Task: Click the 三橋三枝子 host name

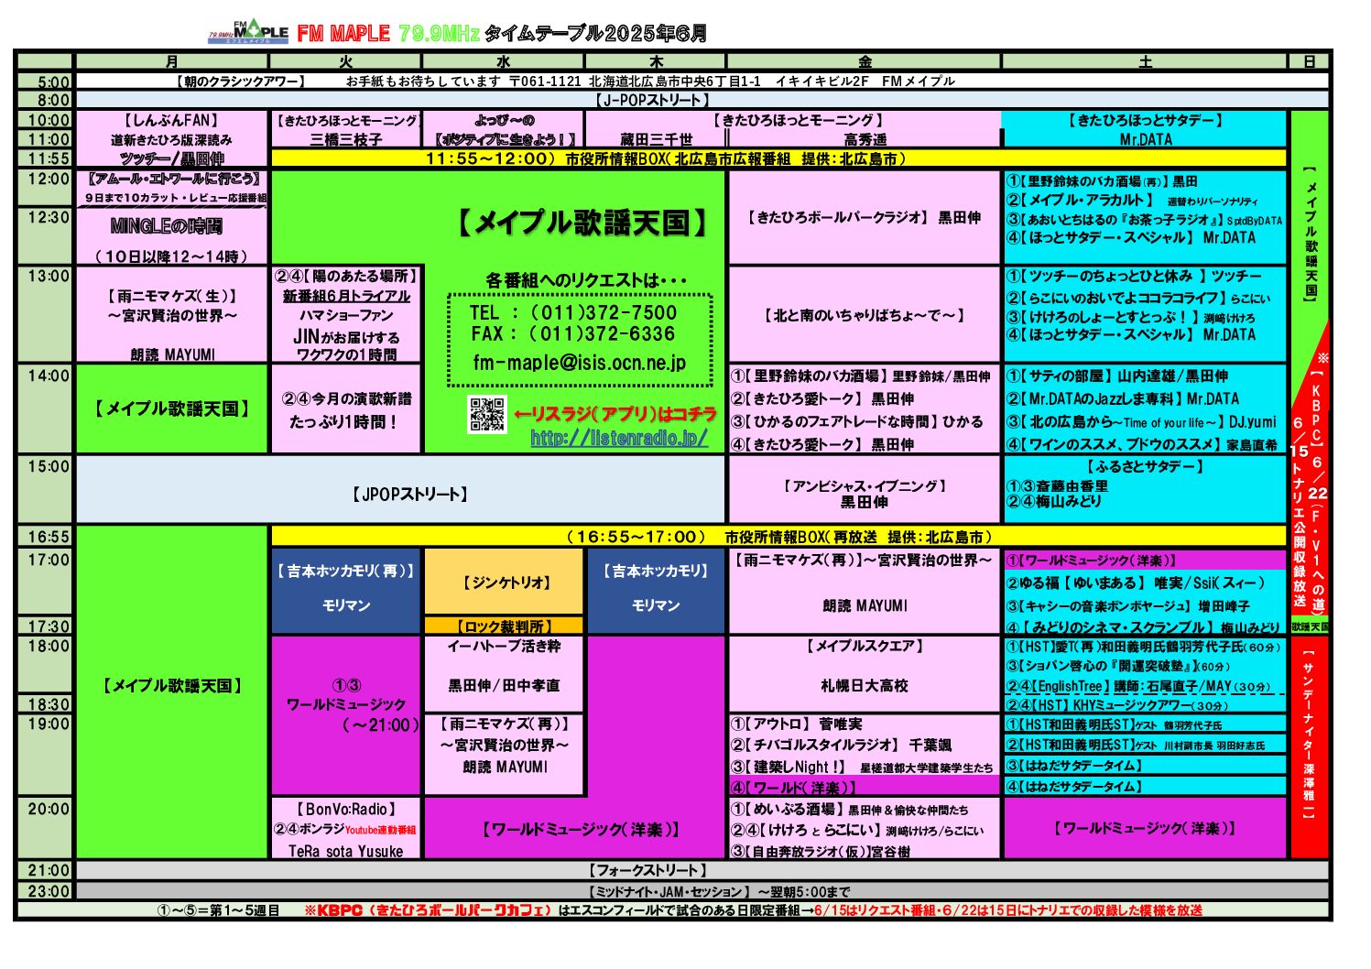Action: (345, 140)
